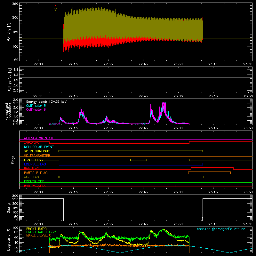Click the green FRONT_RATIO_1225 legend entry
The height and width of the screenshot is (256, 256).
tap(42, 232)
